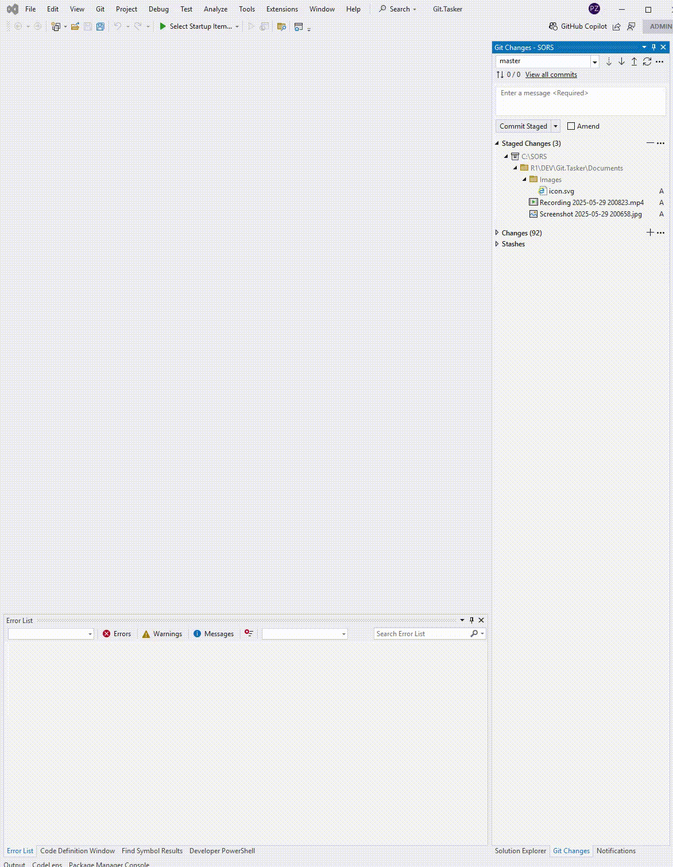The image size is (673, 867).
Task: Stage all changes using the plus icon
Action: (x=650, y=233)
